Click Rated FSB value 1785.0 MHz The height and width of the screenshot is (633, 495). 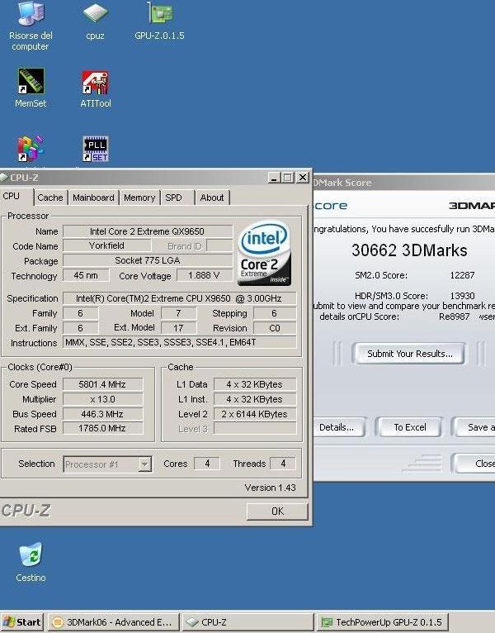pos(102,428)
